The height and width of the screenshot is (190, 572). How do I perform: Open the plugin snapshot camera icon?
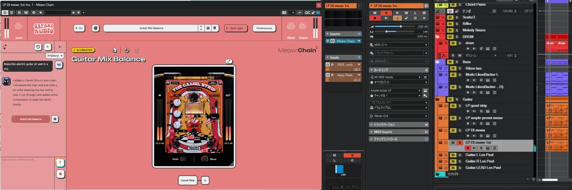pyautogui.click(x=284, y=12)
